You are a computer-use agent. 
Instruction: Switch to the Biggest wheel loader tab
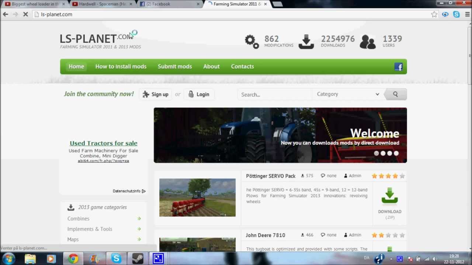(x=35, y=4)
